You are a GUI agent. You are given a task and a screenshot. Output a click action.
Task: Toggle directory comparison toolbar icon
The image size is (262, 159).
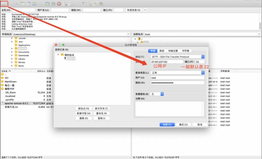point(89,4)
